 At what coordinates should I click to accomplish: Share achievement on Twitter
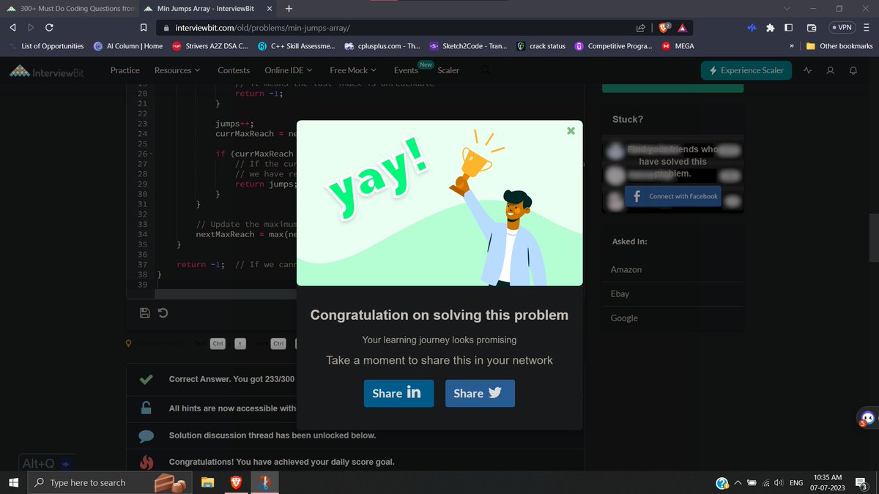click(480, 393)
